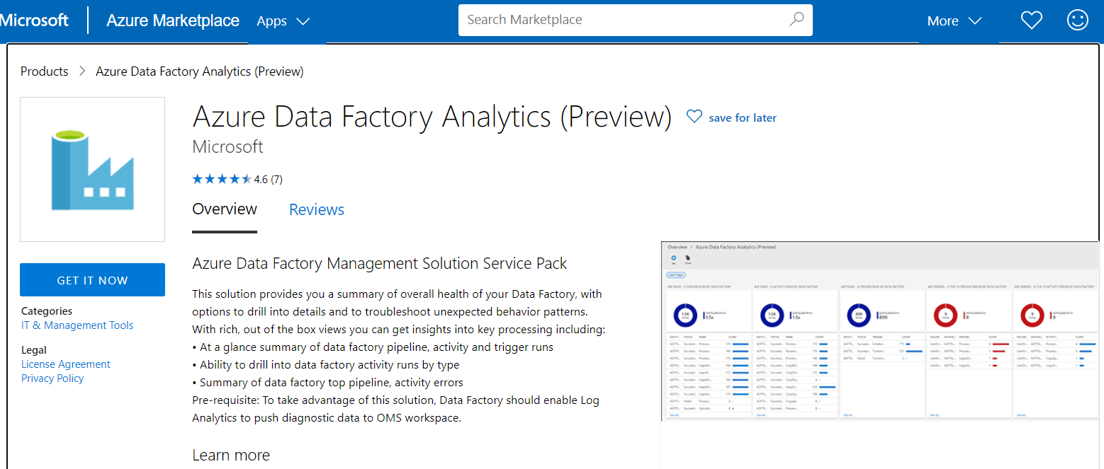Viewport: 1104px width, 469px height.
Task: Click the save for later link
Action: [743, 118]
